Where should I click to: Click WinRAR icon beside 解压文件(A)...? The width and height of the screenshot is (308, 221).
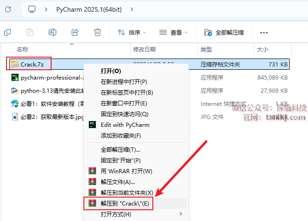92,182
